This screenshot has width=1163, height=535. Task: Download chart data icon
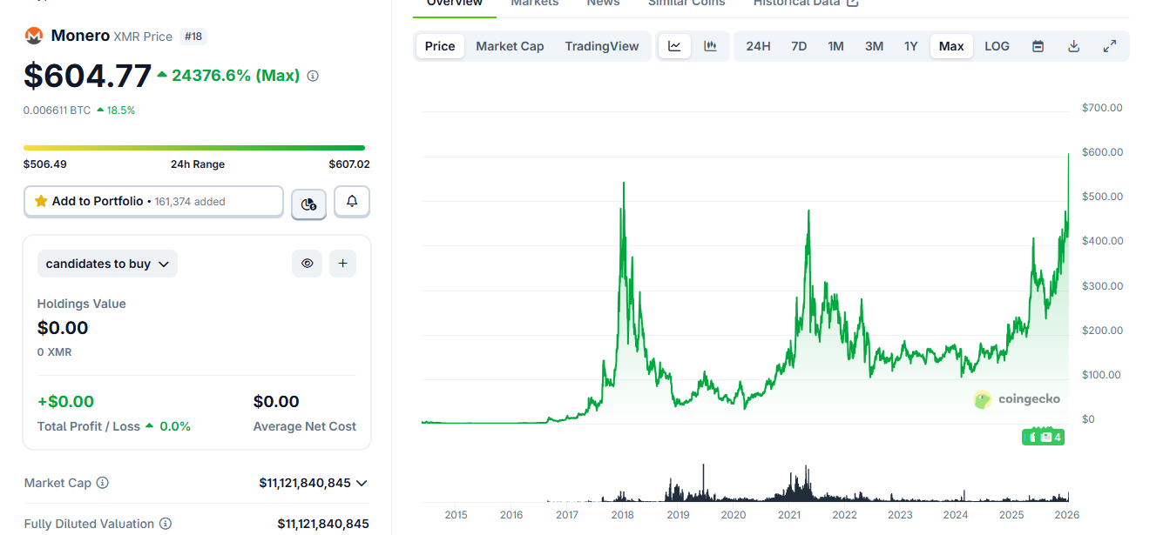tap(1074, 46)
